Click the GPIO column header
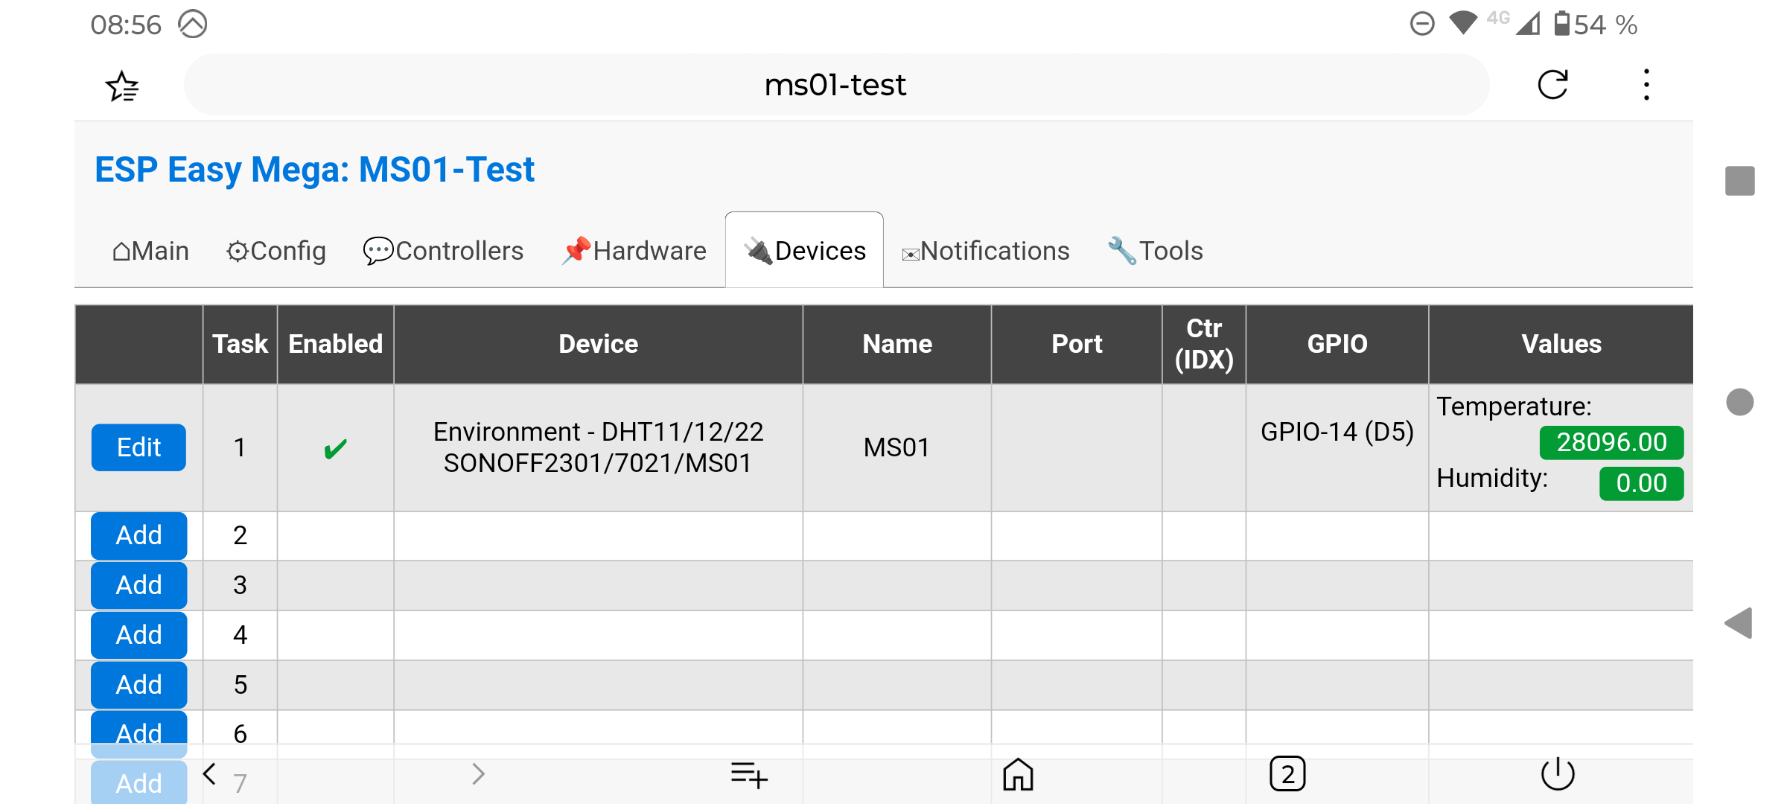Viewport: 1787px width, 804px height. 1337,344
